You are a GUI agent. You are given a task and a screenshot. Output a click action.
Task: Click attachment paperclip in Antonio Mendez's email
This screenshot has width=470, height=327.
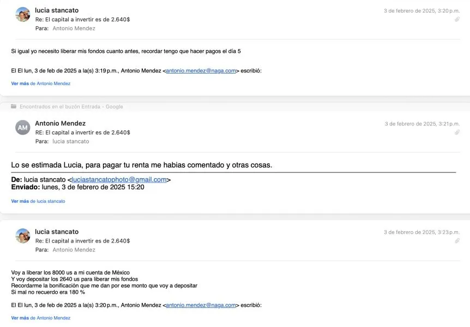(x=457, y=132)
